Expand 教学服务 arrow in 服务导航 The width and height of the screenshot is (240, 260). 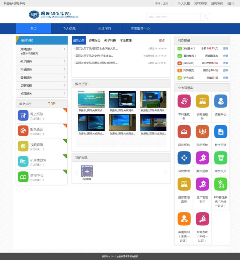tap(65, 61)
